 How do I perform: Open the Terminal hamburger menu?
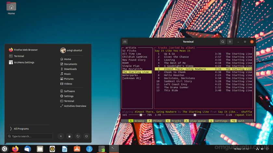click(230, 42)
